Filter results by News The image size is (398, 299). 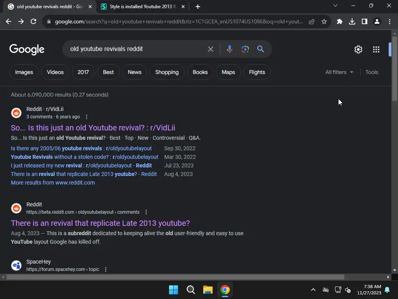pos(134,72)
